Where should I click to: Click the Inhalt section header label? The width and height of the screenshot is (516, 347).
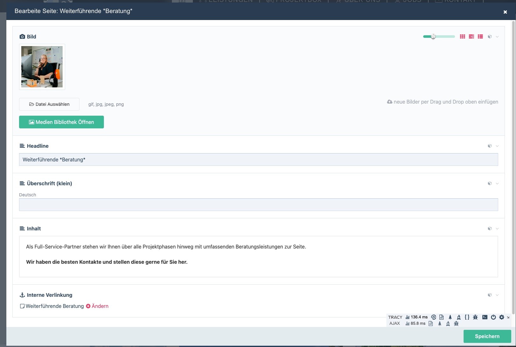[x=34, y=228]
